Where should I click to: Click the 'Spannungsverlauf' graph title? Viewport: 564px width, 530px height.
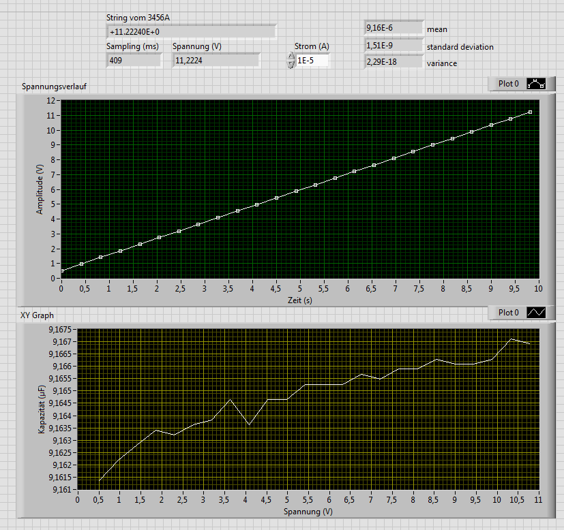coord(54,87)
